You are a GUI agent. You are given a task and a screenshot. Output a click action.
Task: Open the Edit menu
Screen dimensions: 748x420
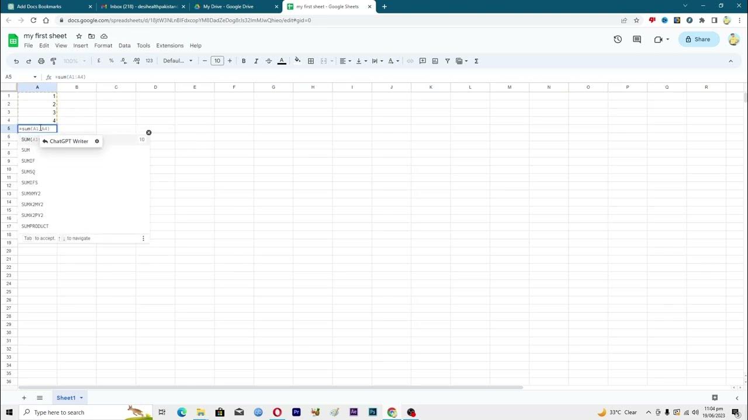tap(44, 45)
